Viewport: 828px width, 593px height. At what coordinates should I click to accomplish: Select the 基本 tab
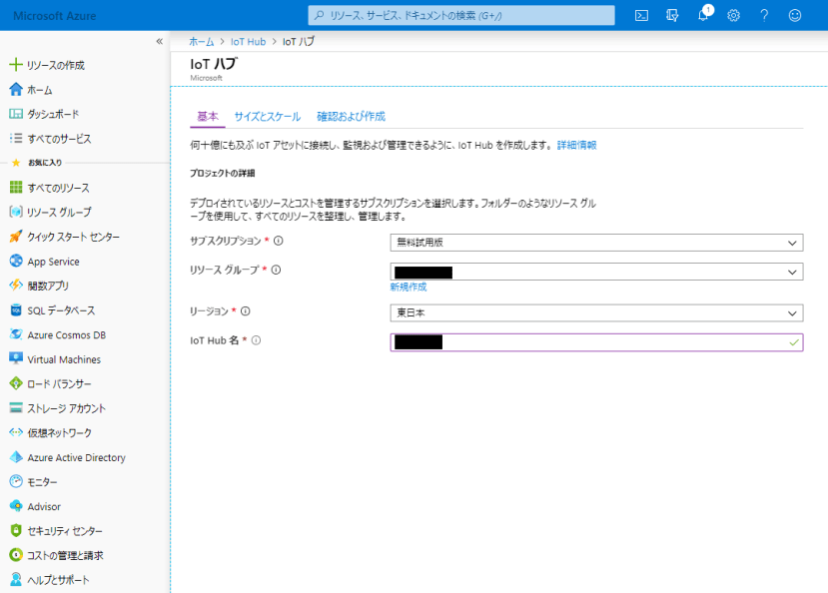tap(208, 117)
